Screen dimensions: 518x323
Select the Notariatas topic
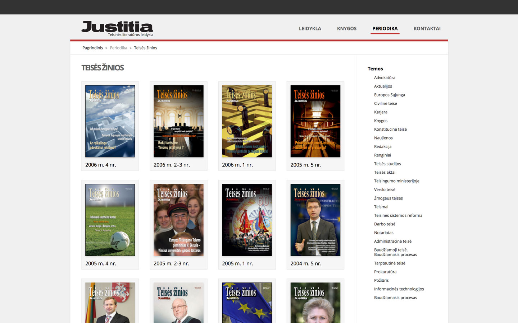(384, 233)
